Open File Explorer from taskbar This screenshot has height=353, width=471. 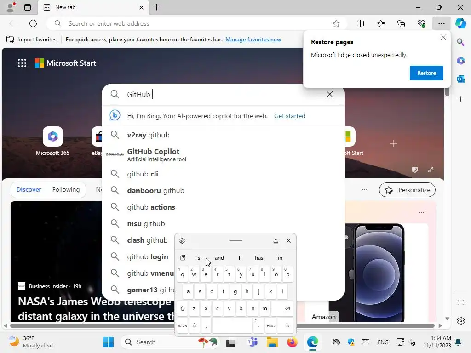(x=272, y=342)
